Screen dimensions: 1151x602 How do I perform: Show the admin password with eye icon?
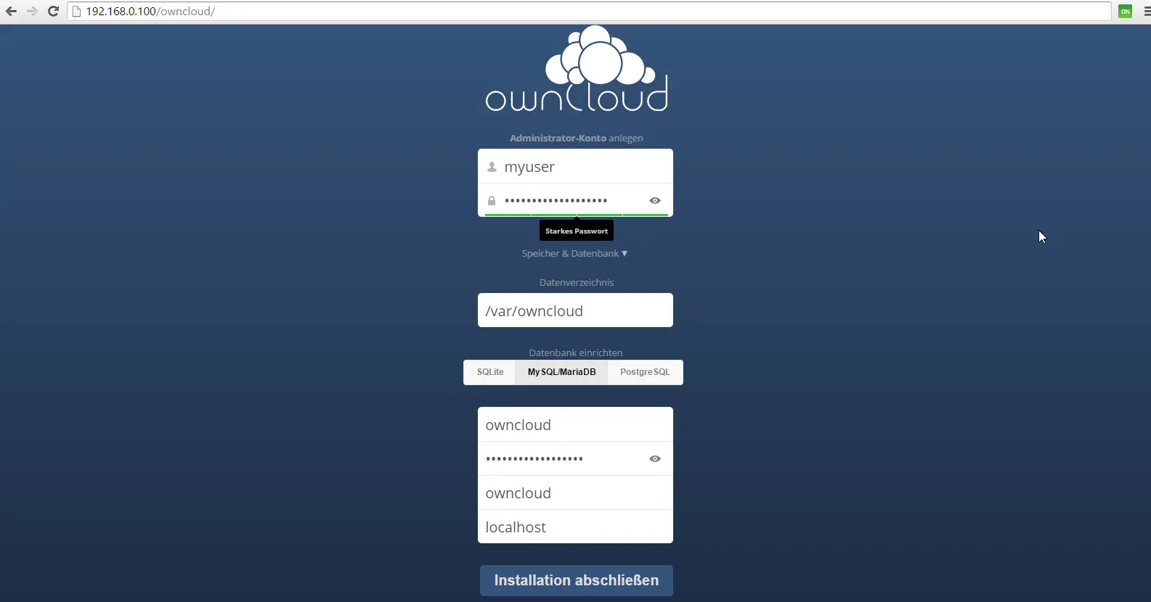655,201
